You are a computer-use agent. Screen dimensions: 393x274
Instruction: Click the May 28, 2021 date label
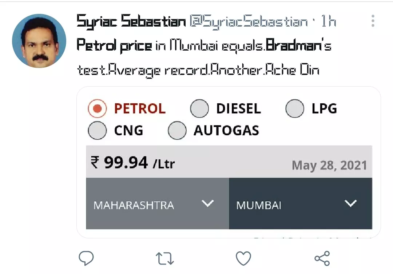click(329, 166)
